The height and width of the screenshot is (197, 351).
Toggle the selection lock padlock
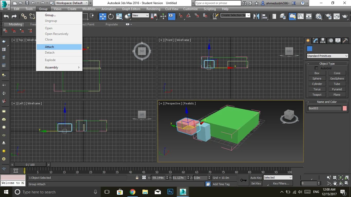pos(137,178)
